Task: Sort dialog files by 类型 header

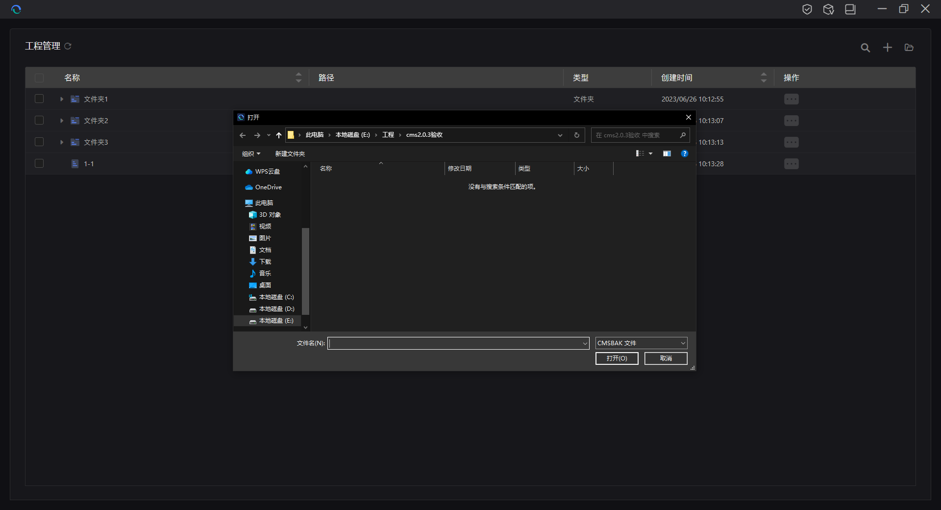Action: 545,169
